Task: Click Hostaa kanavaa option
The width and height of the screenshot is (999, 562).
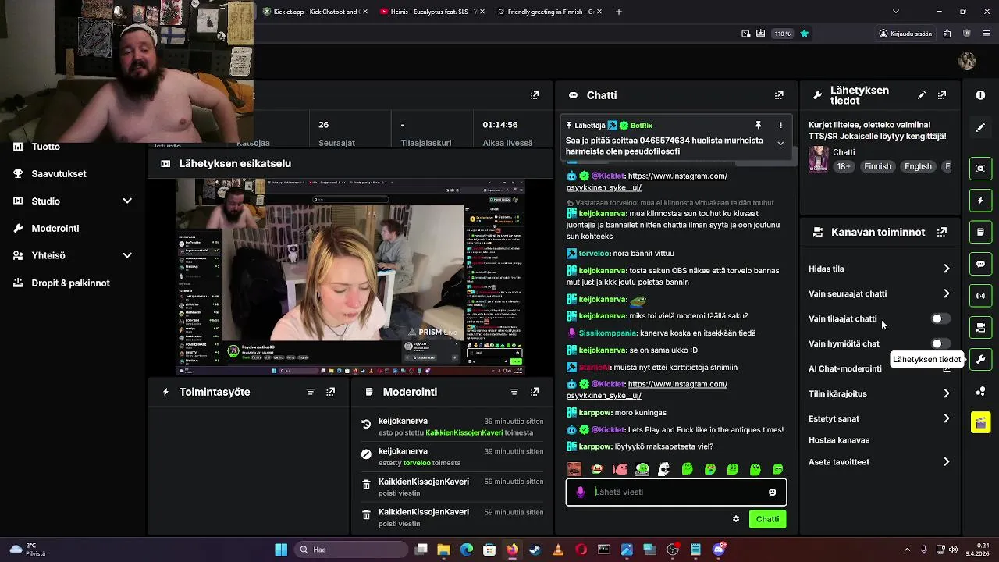Action: tap(839, 440)
